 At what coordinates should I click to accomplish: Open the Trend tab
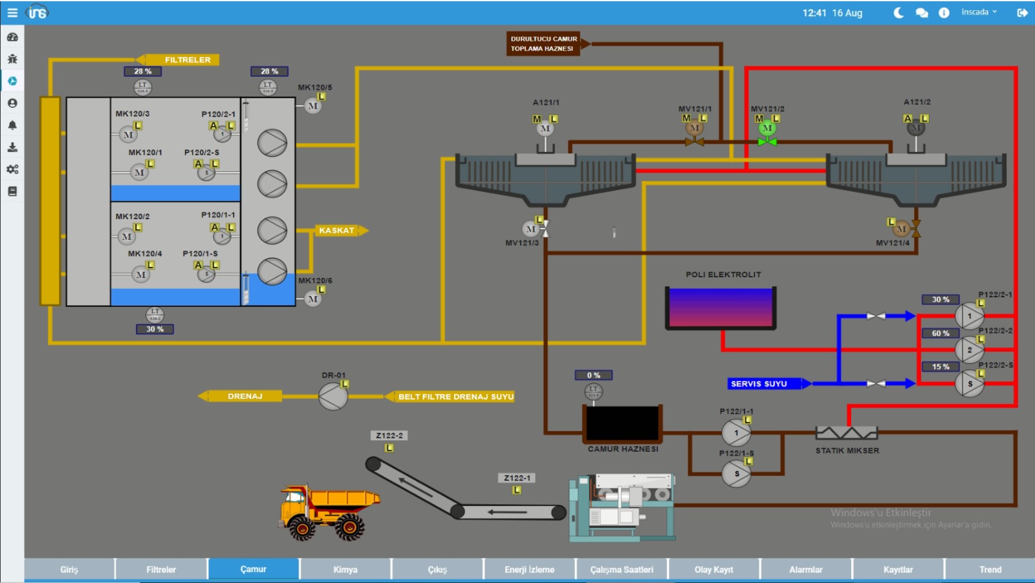[990, 569]
